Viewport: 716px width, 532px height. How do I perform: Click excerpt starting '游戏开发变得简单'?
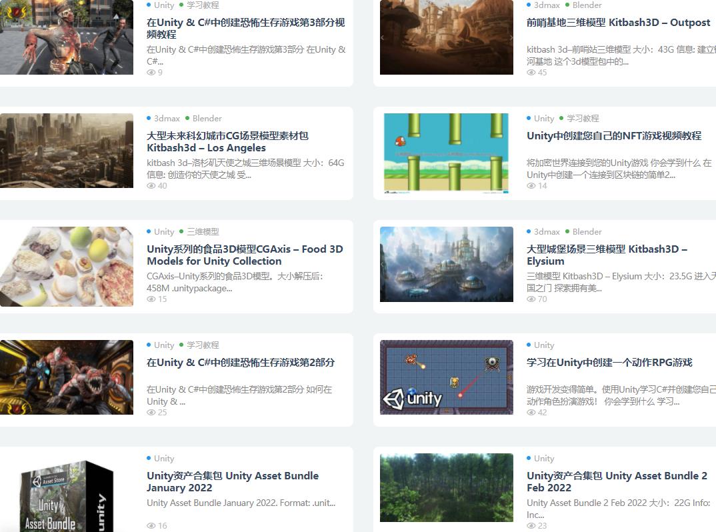(621, 395)
